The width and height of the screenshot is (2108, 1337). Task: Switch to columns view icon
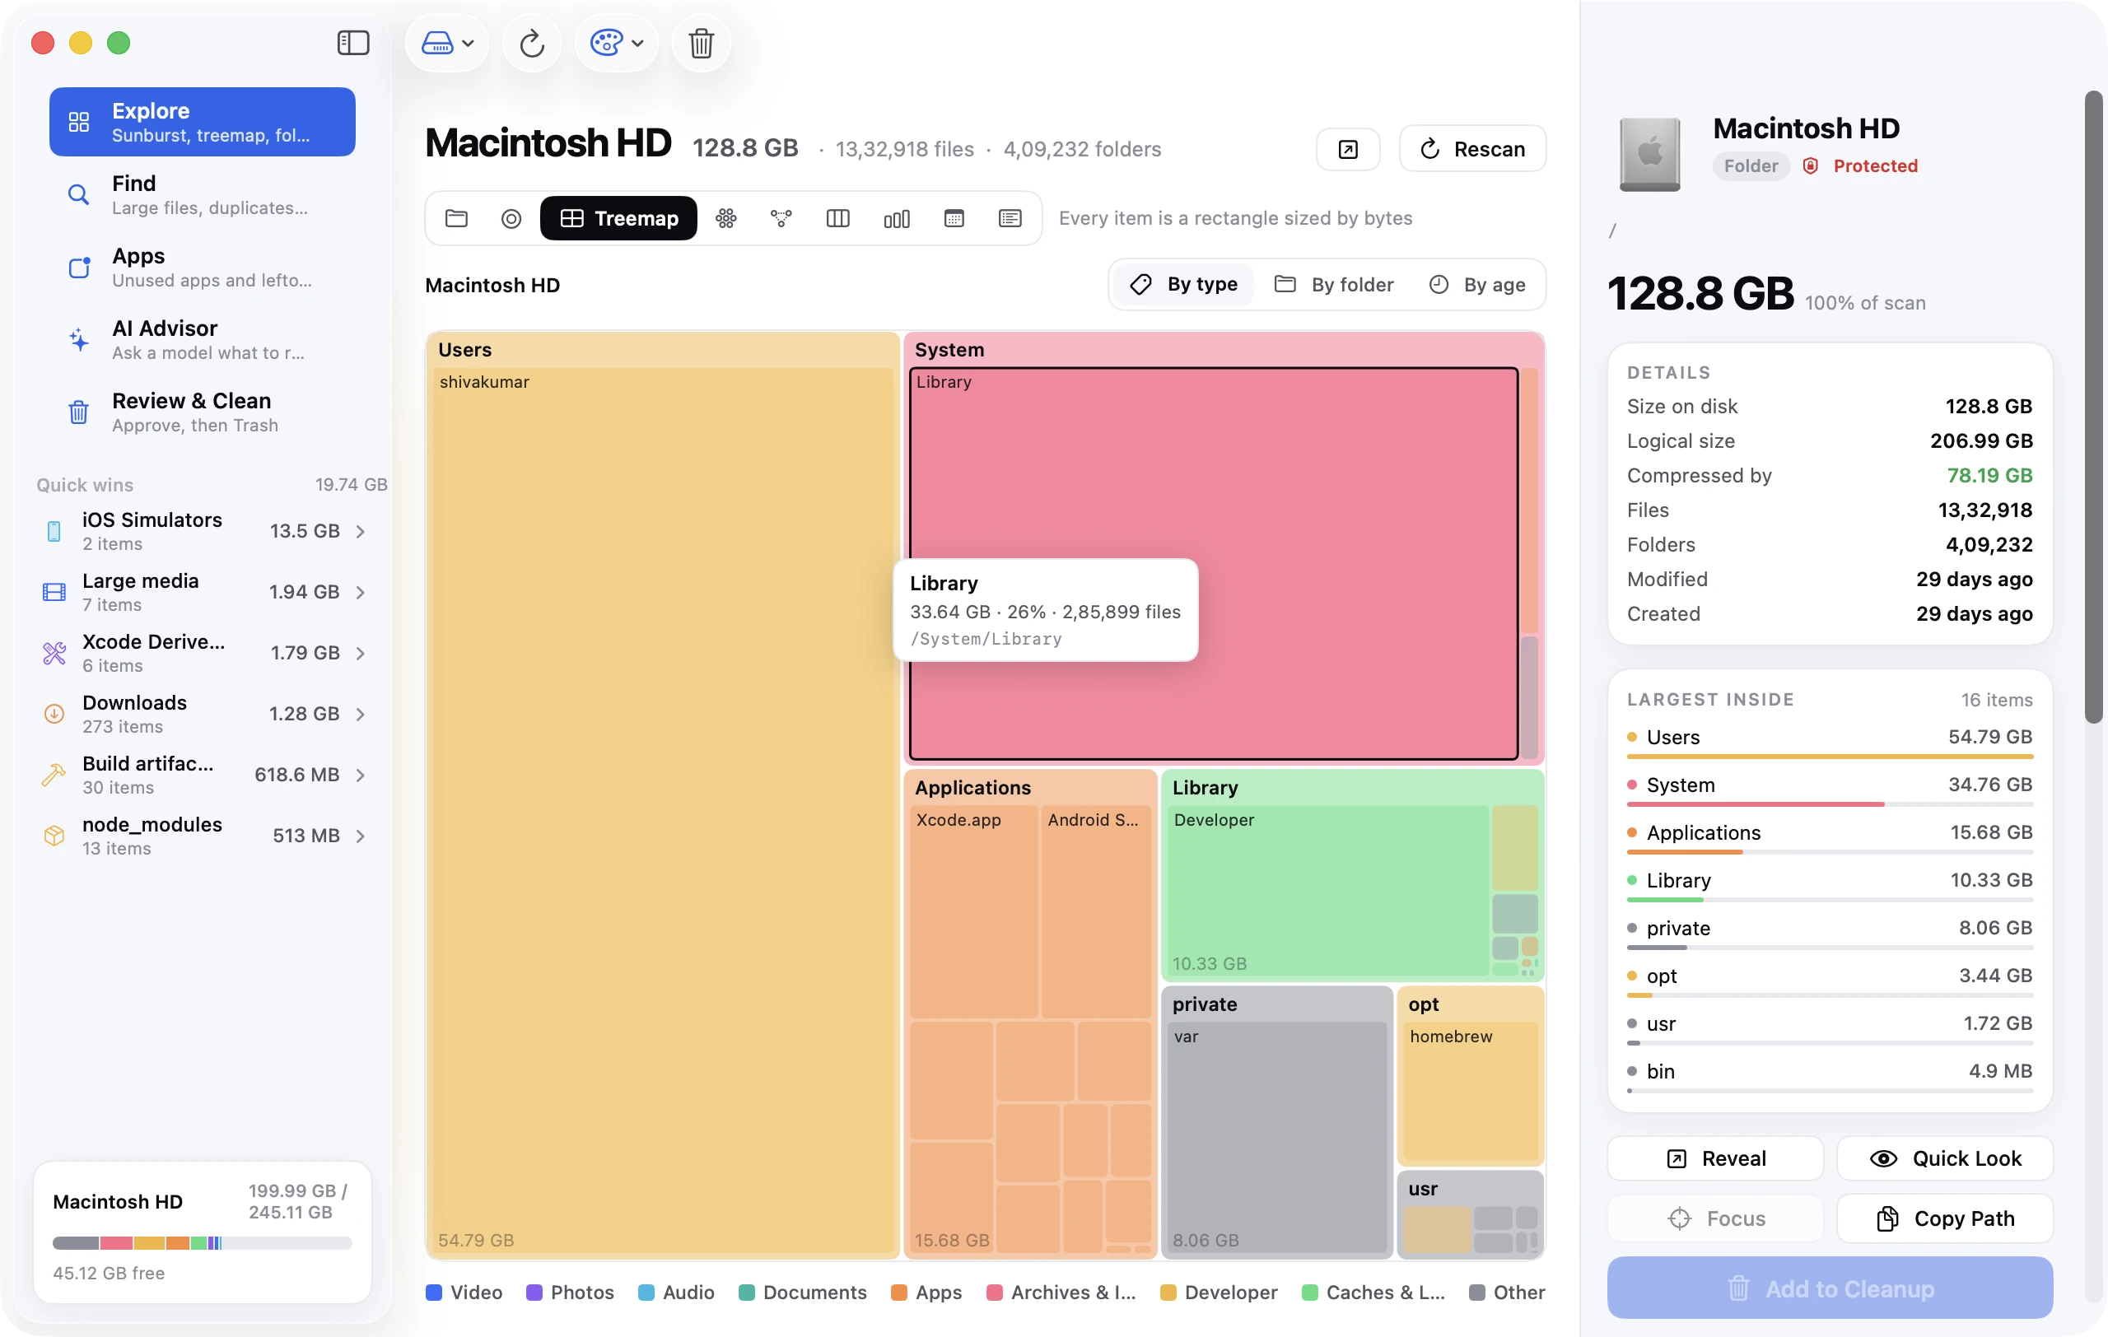point(837,218)
